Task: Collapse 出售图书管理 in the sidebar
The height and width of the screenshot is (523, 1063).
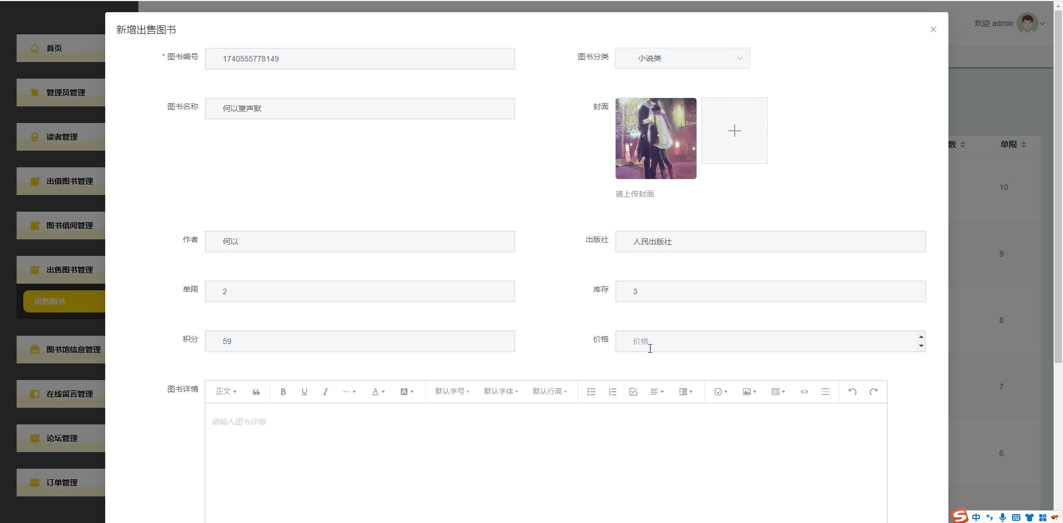Action: [x=61, y=270]
